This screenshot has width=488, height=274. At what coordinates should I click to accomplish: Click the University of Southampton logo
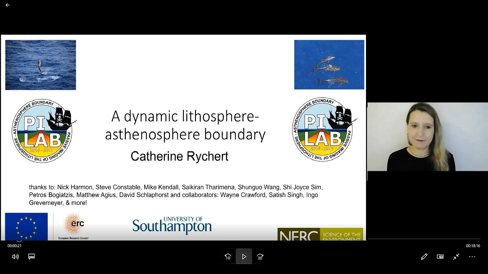(x=172, y=226)
